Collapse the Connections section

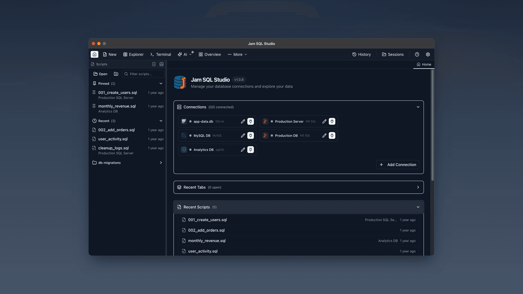tap(418, 107)
